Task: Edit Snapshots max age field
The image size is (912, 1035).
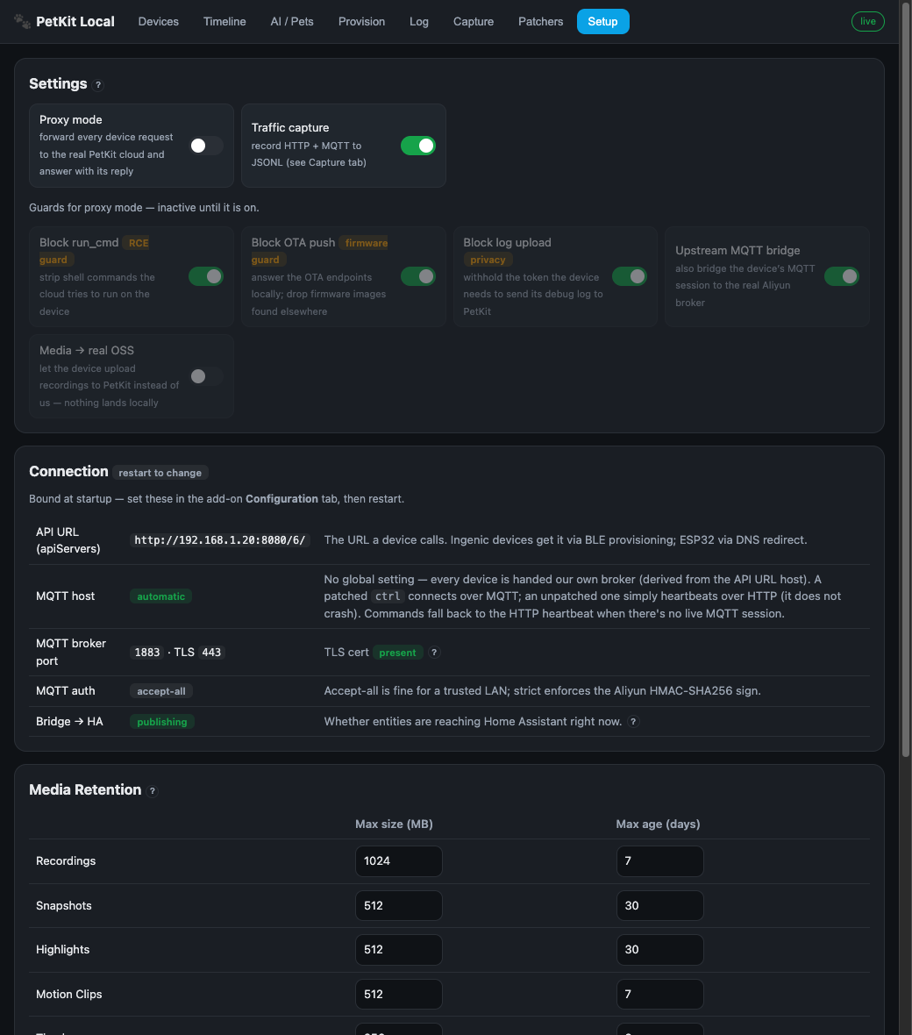Action: pos(660,905)
